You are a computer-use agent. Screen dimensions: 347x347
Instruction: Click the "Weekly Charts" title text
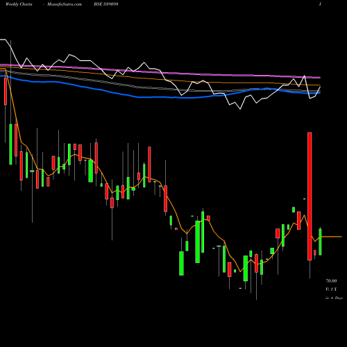(x=19, y=4)
